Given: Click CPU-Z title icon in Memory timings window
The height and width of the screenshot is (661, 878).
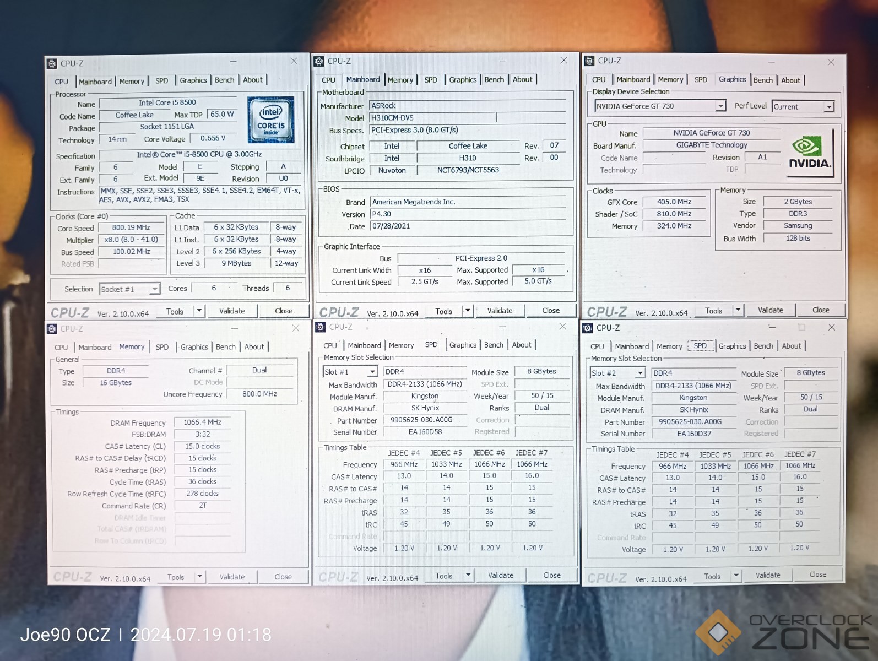Looking at the screenshot, I should tap(52, 329).
